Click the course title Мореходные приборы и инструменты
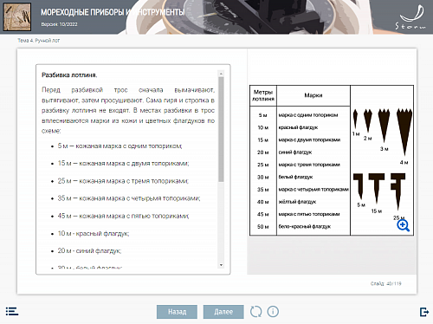433x324 pixels. [113, 12]
